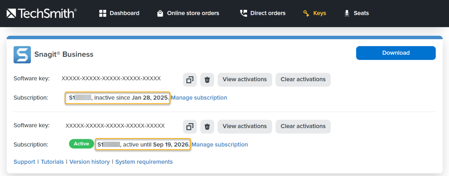This screenshot has width=449, height=176.
Task: Delete the software key with active subscription
Action: [207, 127]
